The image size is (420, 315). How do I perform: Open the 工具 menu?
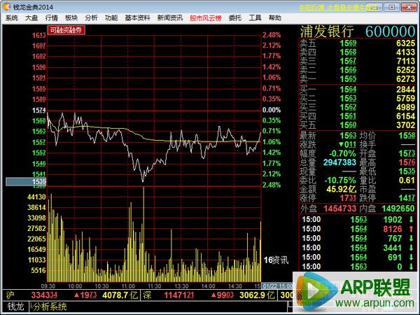[255, 18]
